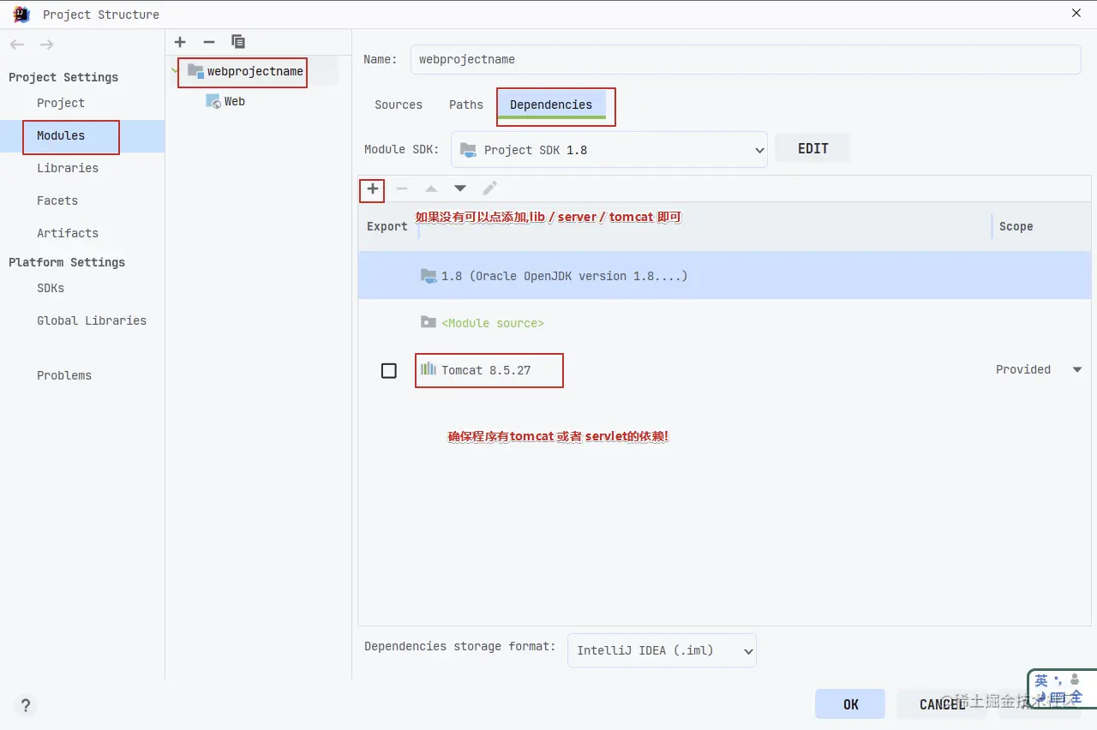
Task: Select the webprojectname module
Action: (x=255, y=71)
